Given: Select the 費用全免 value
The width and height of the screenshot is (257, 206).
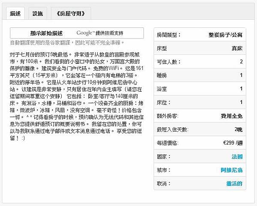Looking at the screenshot, I should [x=232, y=116].
